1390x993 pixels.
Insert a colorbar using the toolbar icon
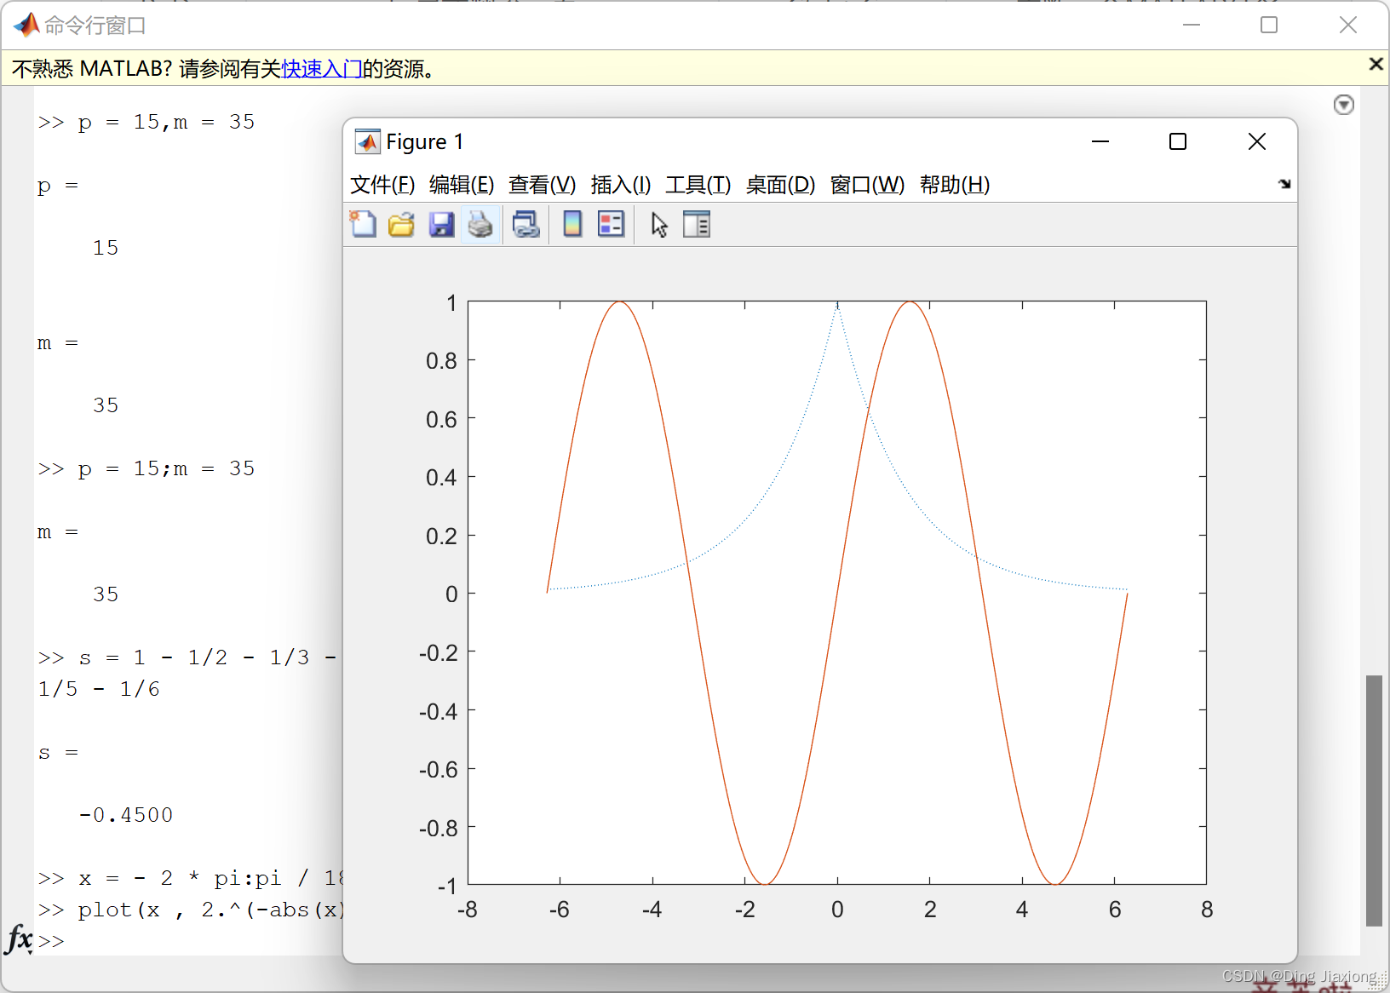[572, 224]
